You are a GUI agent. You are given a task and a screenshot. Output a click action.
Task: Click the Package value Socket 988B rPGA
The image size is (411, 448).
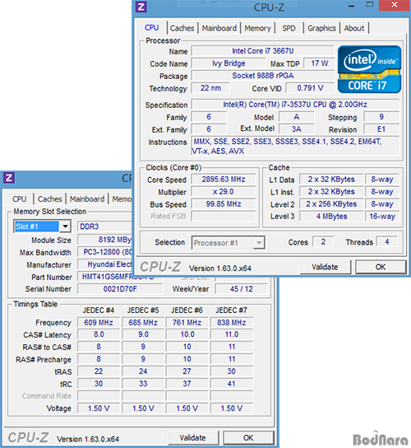262,76
